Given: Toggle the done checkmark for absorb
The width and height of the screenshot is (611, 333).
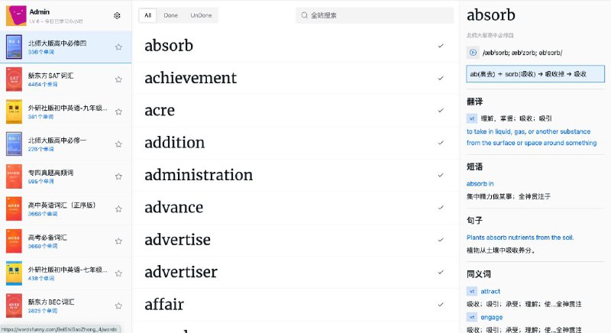Looking at the screenshot, I should 441,46.
